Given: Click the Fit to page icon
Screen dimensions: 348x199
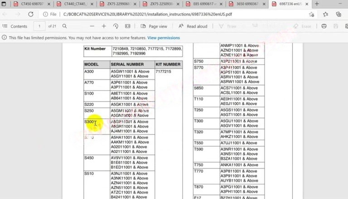Looking at the screenshot, I should click(x=127, y=26).
